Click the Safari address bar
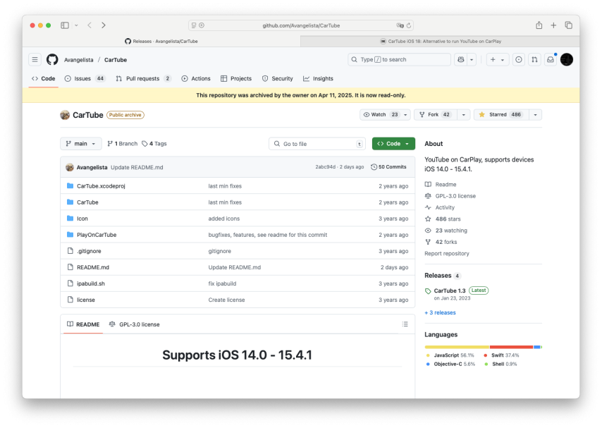Viewport: 602px width, 428px height. click(x=301, y=25)
